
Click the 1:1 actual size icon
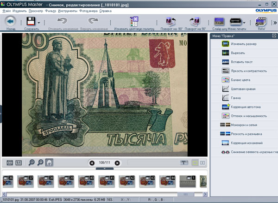coord(19,162)
